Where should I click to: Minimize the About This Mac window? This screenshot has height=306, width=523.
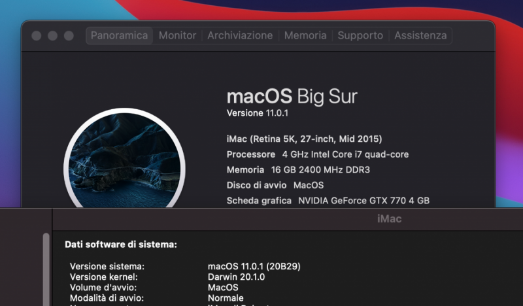[52, 36]
